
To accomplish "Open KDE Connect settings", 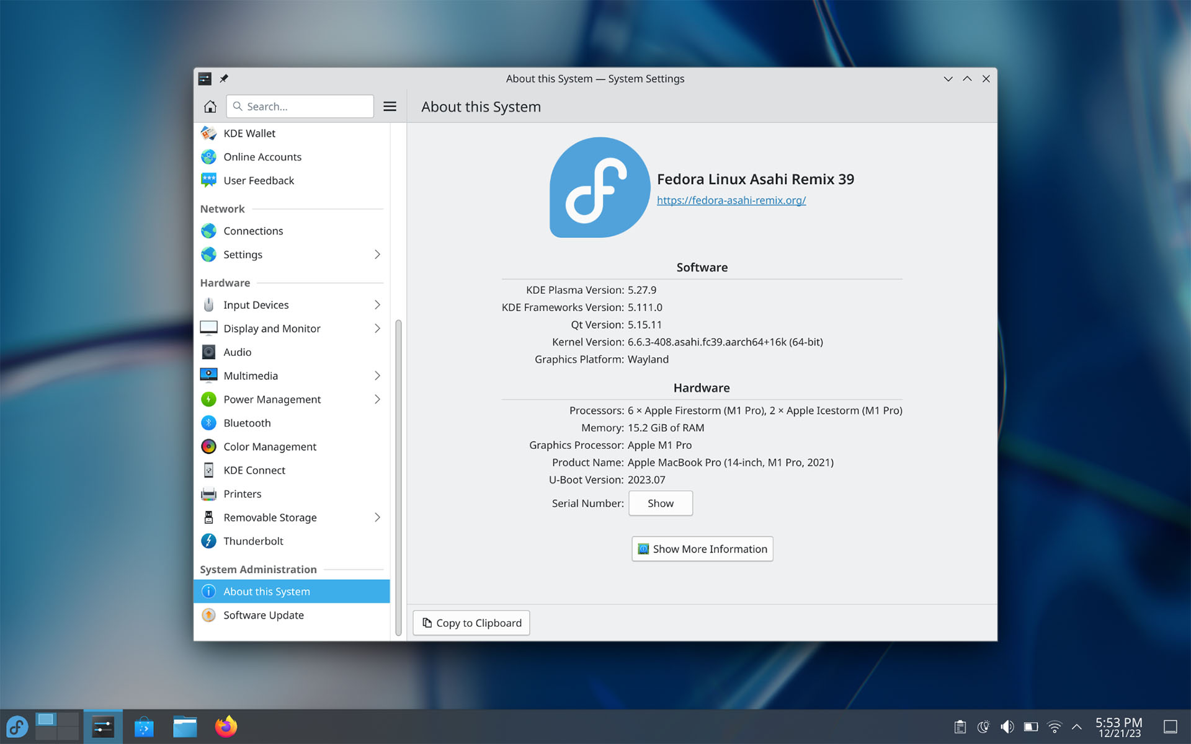I will click(254, 470).
